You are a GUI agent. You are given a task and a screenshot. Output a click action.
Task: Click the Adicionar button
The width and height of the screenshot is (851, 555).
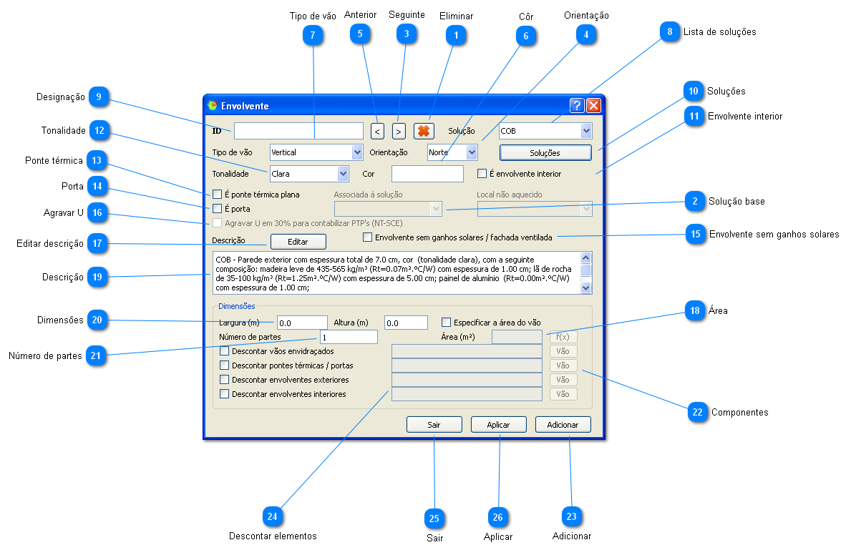(563, 425)
